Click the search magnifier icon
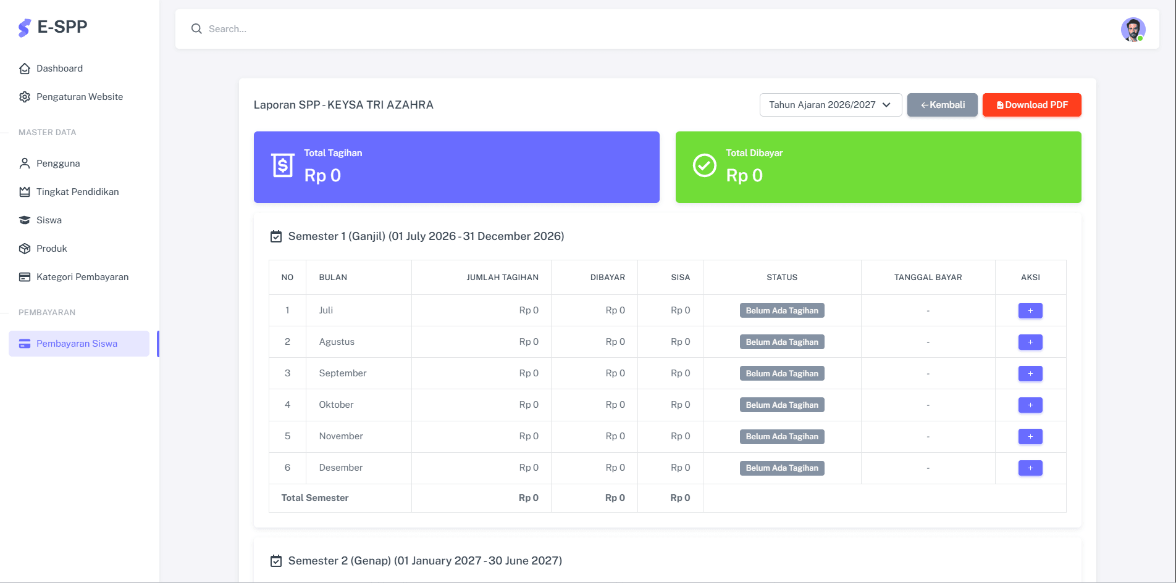 click(x=196, y=29)
